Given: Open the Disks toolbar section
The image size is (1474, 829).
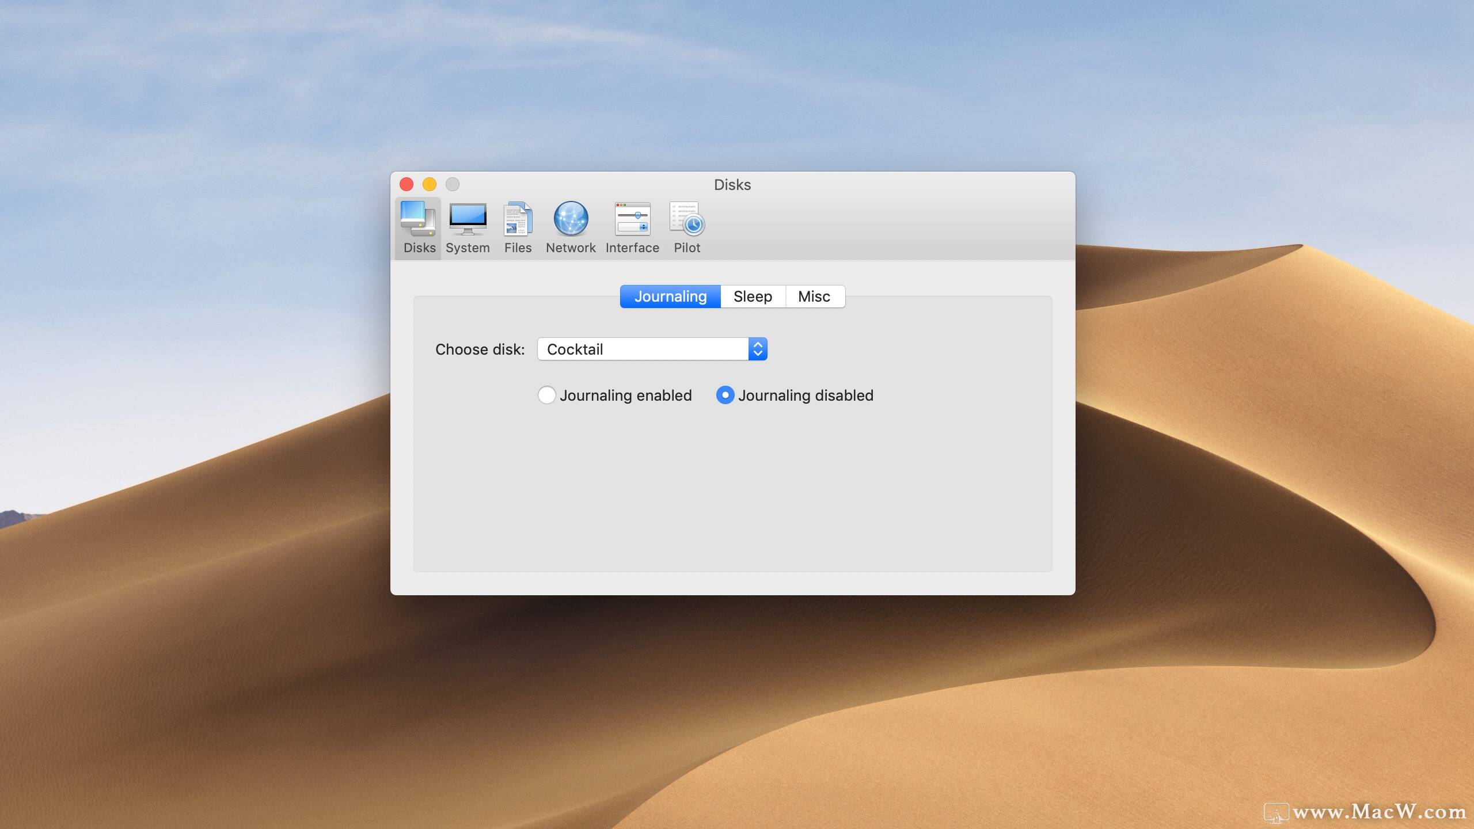Looking at the screenshot, I should pyautogui.click(x=419, y=228).
